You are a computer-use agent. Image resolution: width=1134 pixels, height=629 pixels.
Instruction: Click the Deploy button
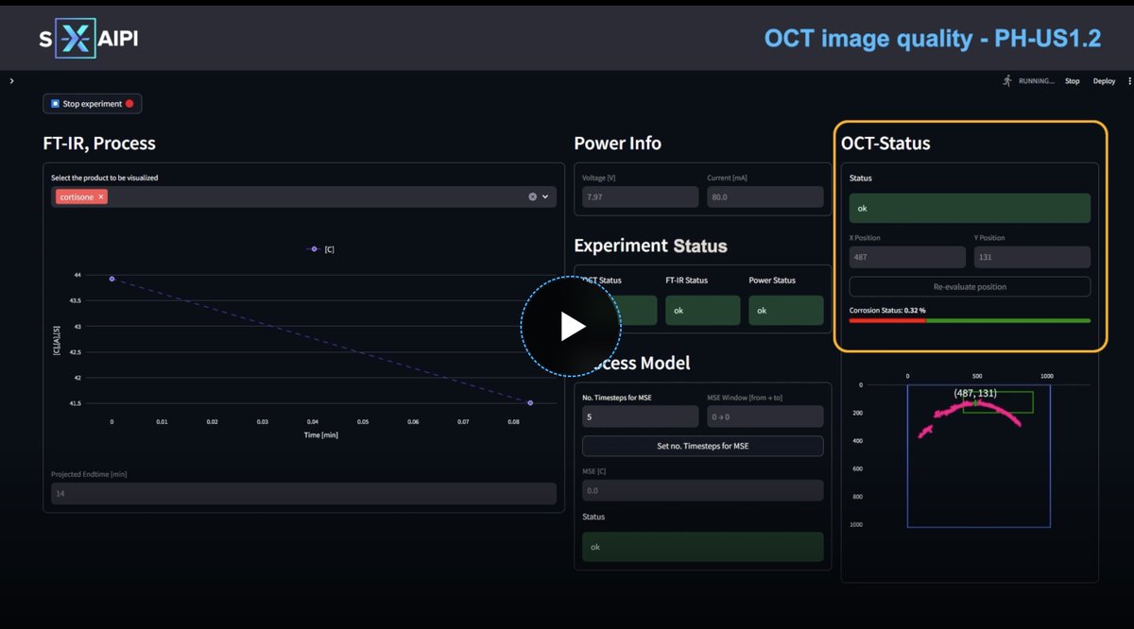click(x=1104, y=81)
